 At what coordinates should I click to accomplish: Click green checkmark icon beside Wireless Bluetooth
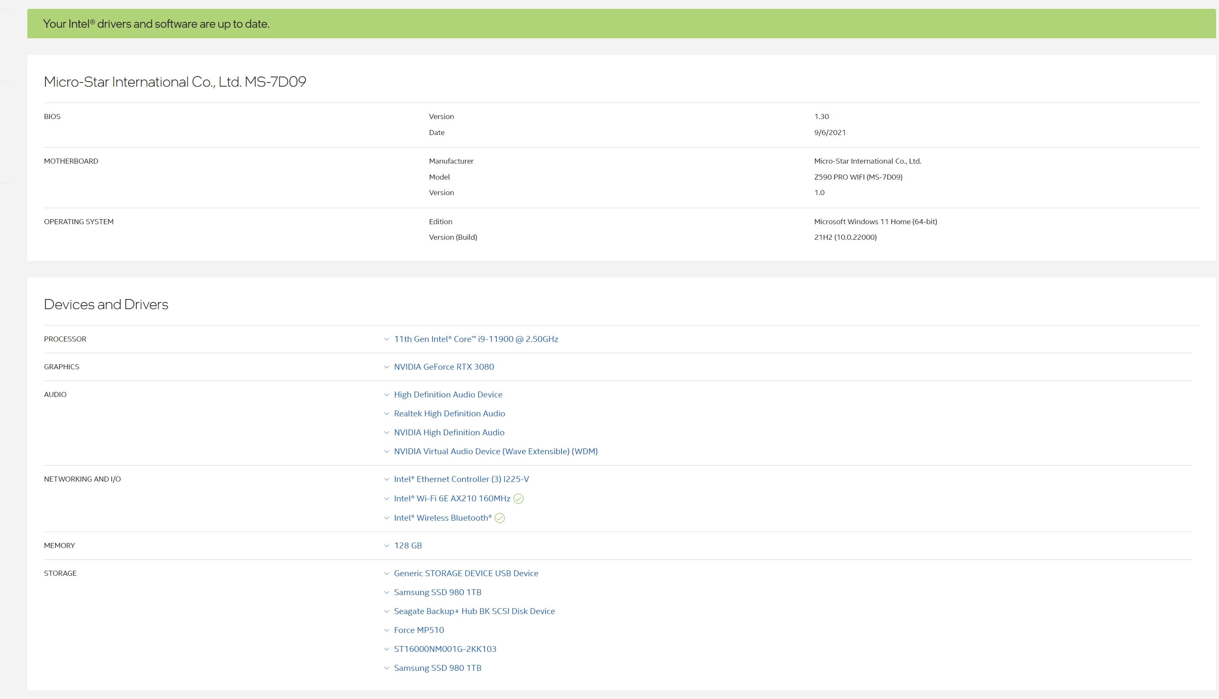pyautogui.click(x=499, y=518)
